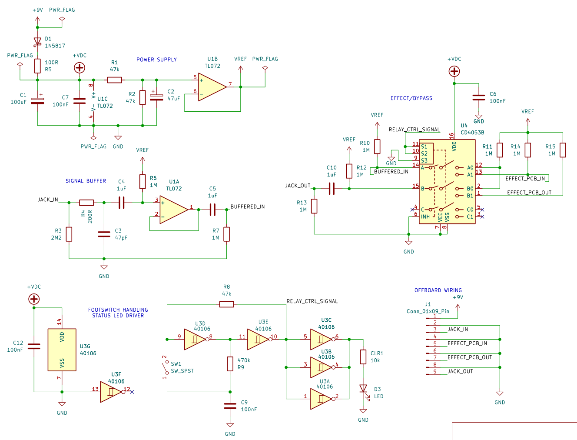Screen dimensions: 577x440
Task: Click the R1 47k resistor symbol
Action: click(x=115, y=80)
